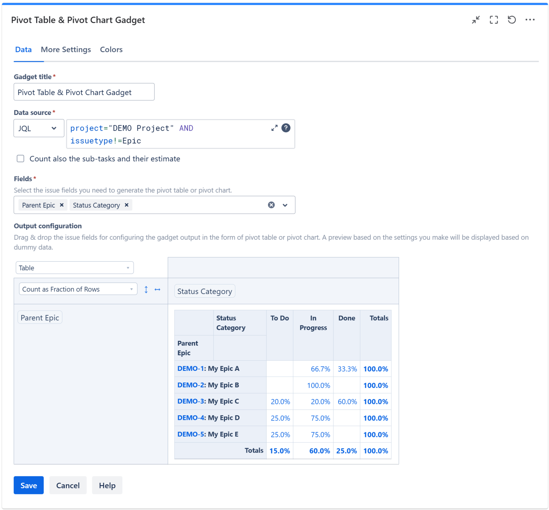Expand the JQL editor with the arrows icon
This screenshot has height=510, width=549.
click(274, 128)
